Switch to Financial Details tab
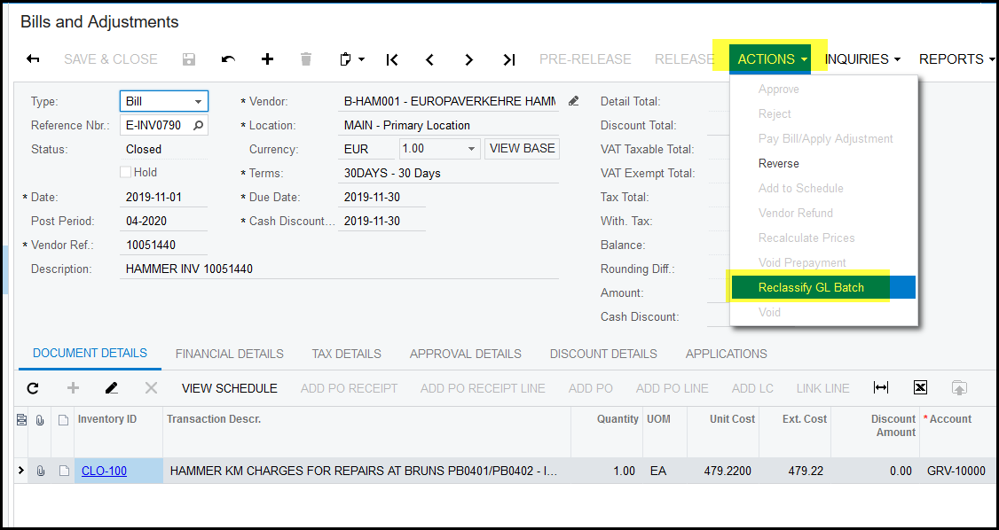The width and height of the screenshot is (999, 530). tap(229, 354)
